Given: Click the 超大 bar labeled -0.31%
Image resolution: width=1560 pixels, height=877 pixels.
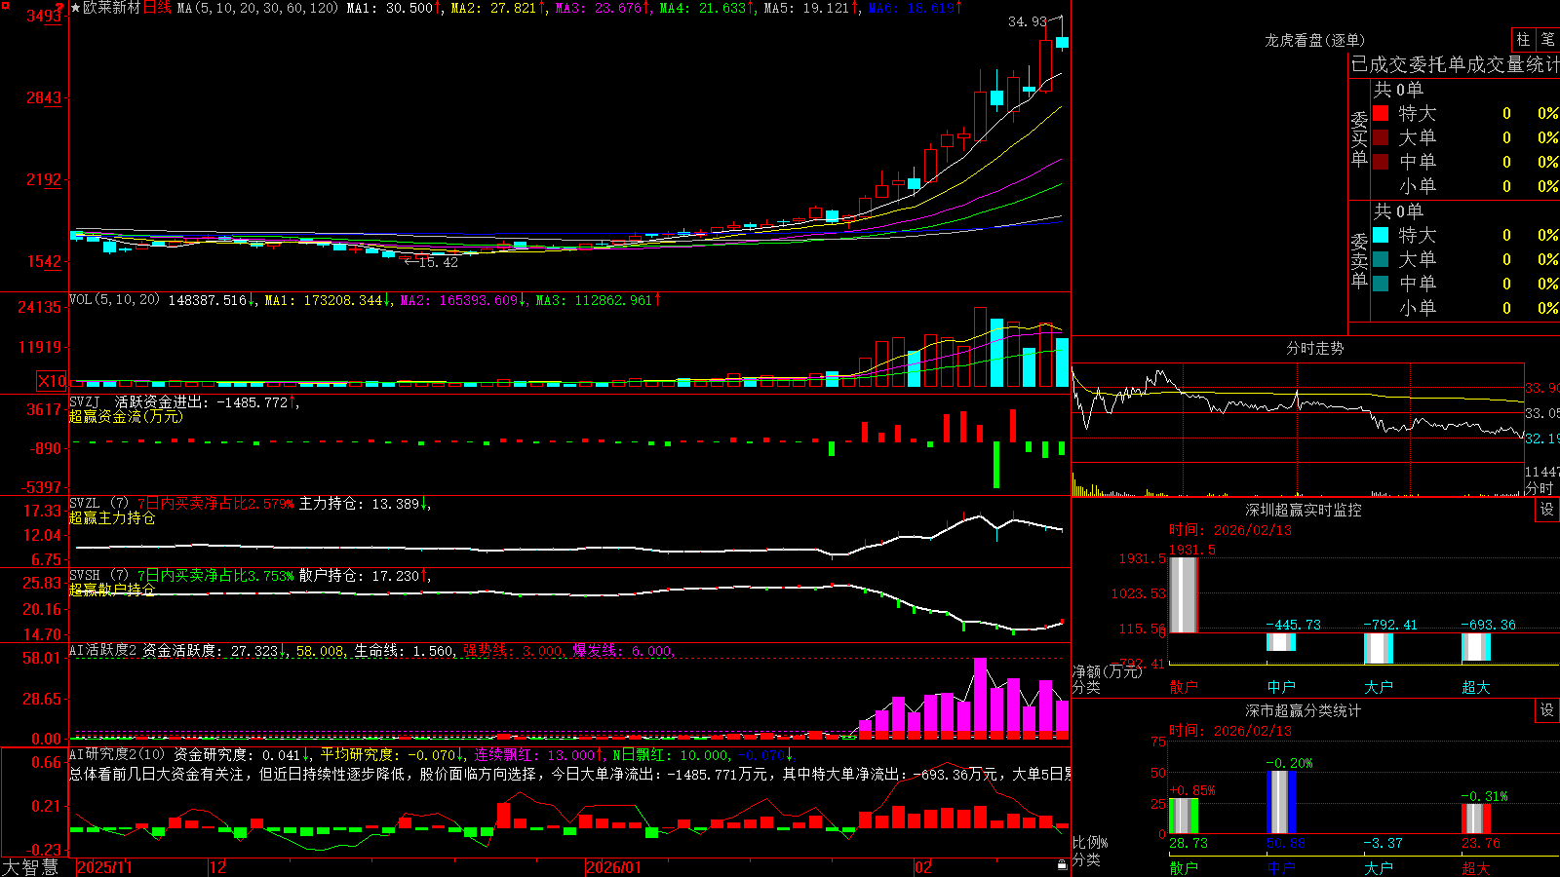Looking at the screenshot, I should 1475,819.
